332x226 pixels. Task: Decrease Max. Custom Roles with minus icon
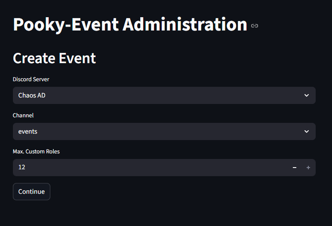click(295, 168)
